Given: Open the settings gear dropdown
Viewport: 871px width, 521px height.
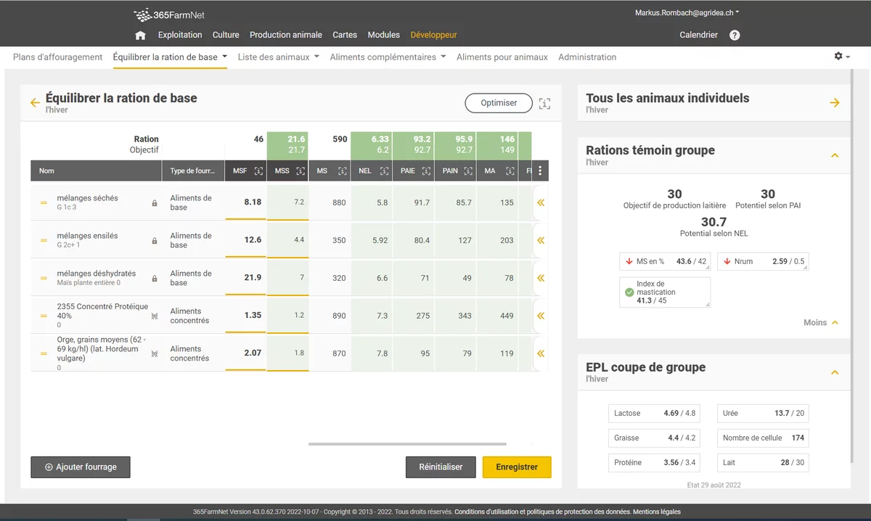Looking at the screenshot, I should pos(842,57).
